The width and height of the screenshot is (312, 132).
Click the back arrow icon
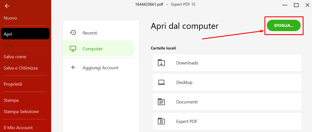click(x=7, y=6)
